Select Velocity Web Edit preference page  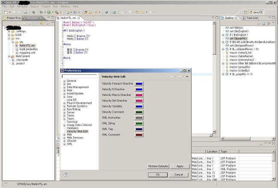tap(77, 131)
